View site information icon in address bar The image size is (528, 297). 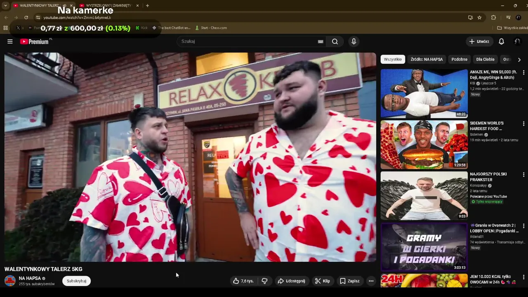pyautogui.click(x=38, y=17)
